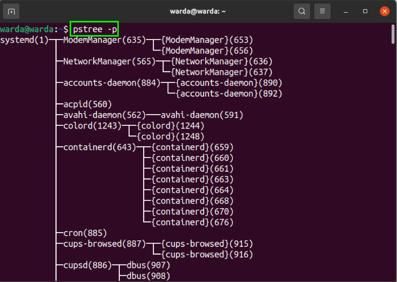Click {containerd}(670) thread entry
Screen dimensions: 397x282
(x=192, y=212)
